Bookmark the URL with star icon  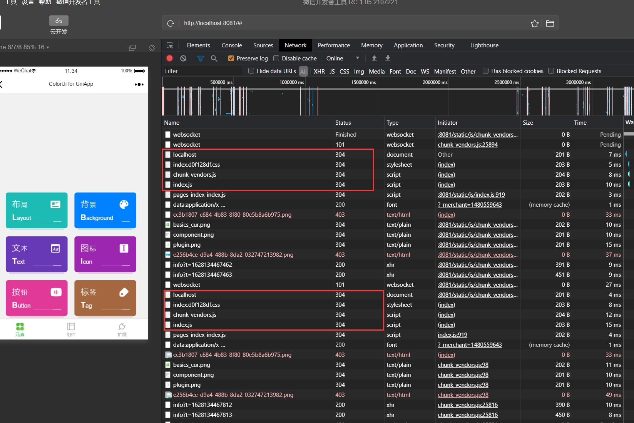(534, 23)
